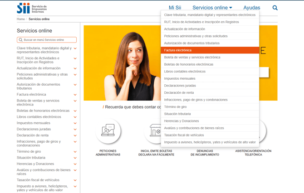Expand sidebar chevron for Infracciones, pago de giros
The height and width of the screenshot is (193, 304).
75,142
